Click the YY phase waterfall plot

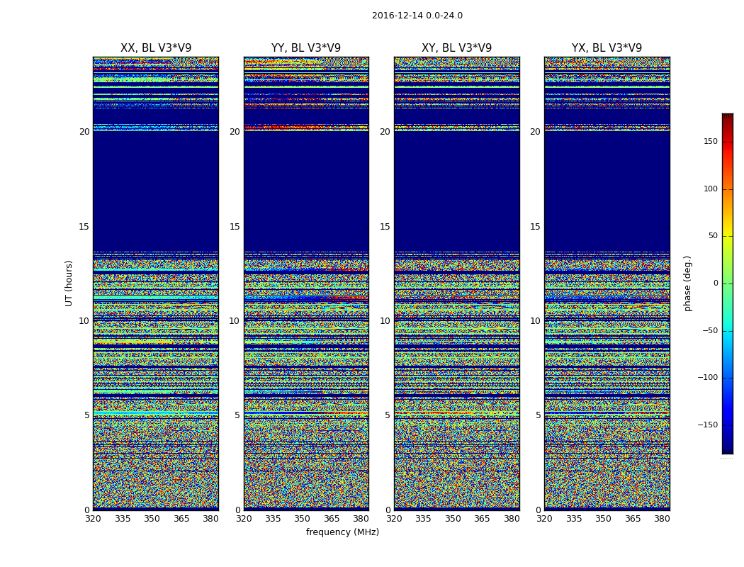pyautogui.click(x=306, y=283)
